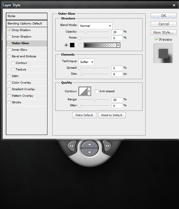Select the Bevel and Emboss label in the list
179x209 pixels.
[24, 56]
